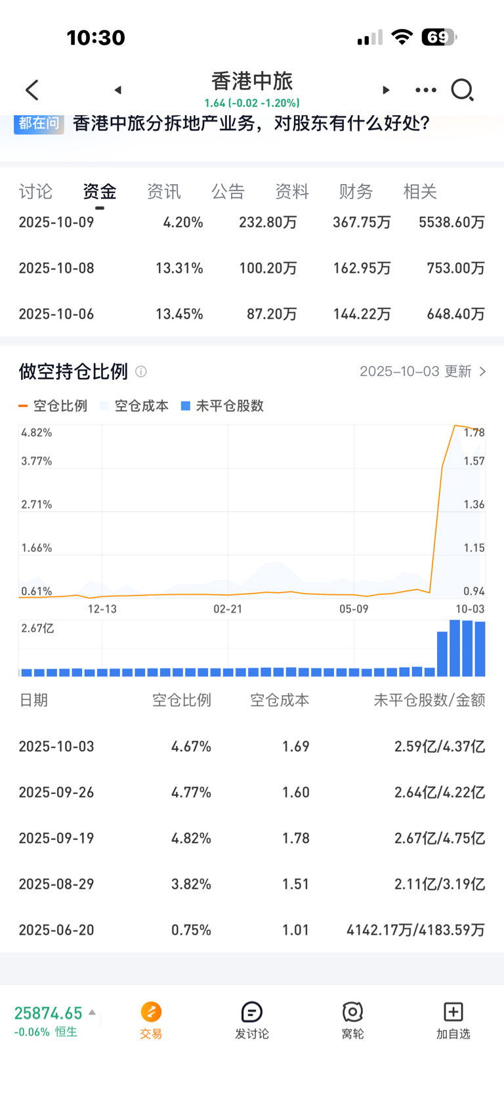Open 2025-10-03 更新 chevron link
Image resolution: width=504 pixels, height=1097 pixels.
pos(423,371)
